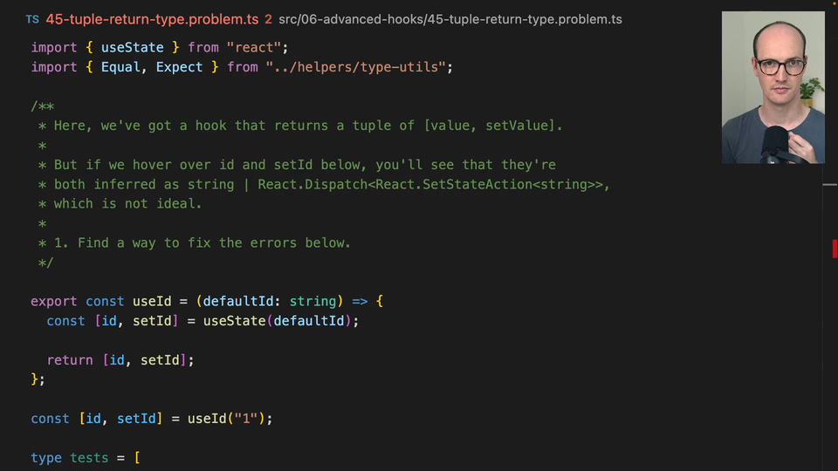Click useState in the import statement
Screen dimensions: 838x471
(x=133, y=47)
